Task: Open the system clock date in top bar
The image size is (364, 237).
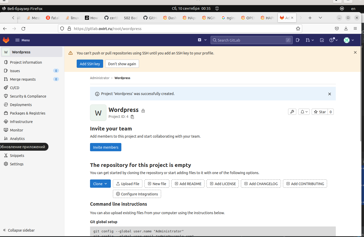Action: tap(191, 8)
